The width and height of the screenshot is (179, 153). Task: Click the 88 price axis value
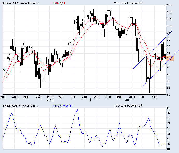169,47
